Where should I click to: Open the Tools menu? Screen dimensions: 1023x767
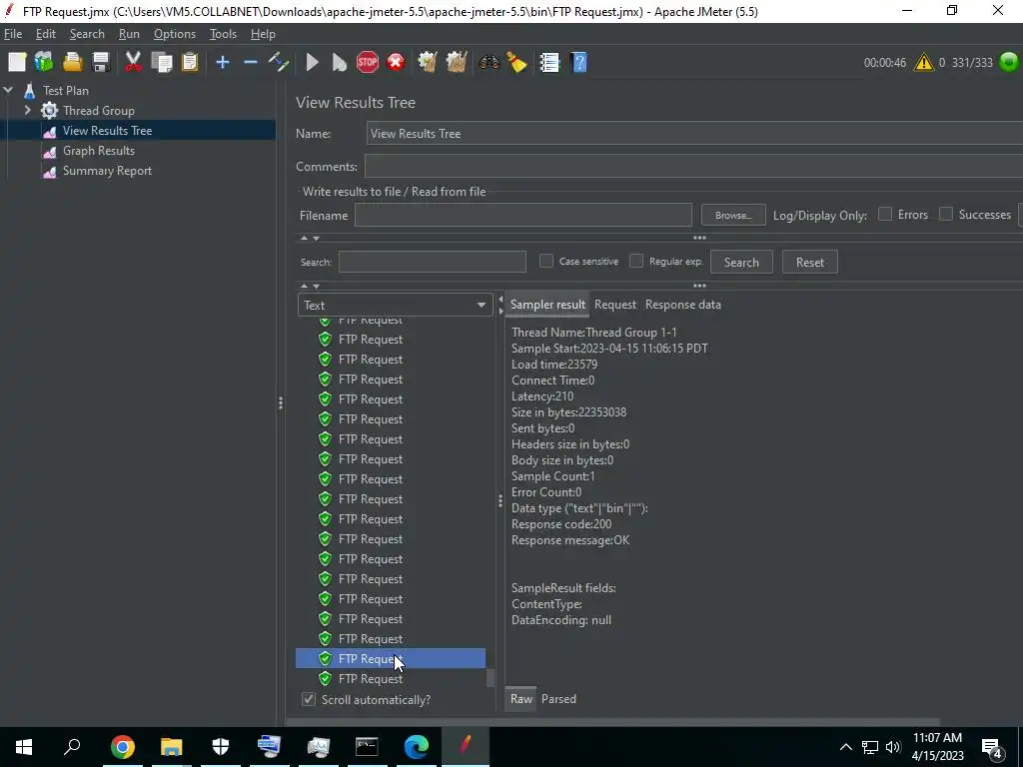(223, 34)
